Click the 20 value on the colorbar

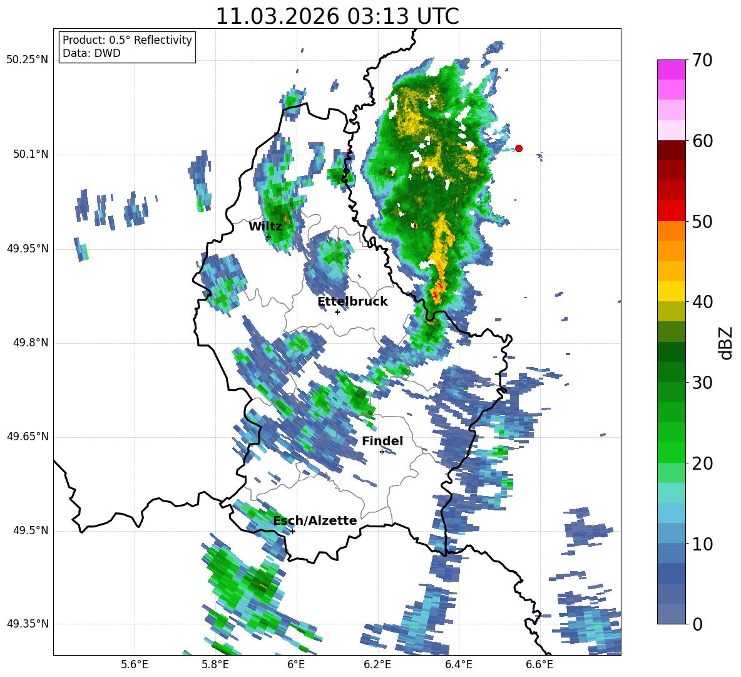[x=702, y=463]
